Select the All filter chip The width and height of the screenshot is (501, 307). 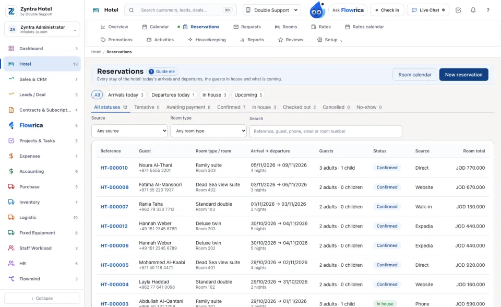click(97, 95)
